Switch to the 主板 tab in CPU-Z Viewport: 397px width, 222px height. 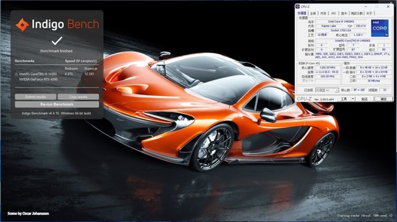pyautogui.click(x=313, y=13)
